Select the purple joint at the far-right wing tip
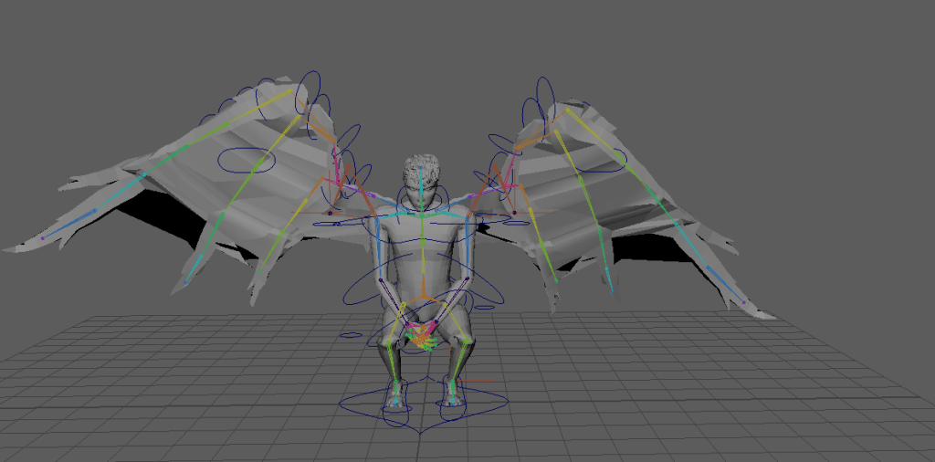The height and width of the screenshot is (462, 935). (744, 302)
